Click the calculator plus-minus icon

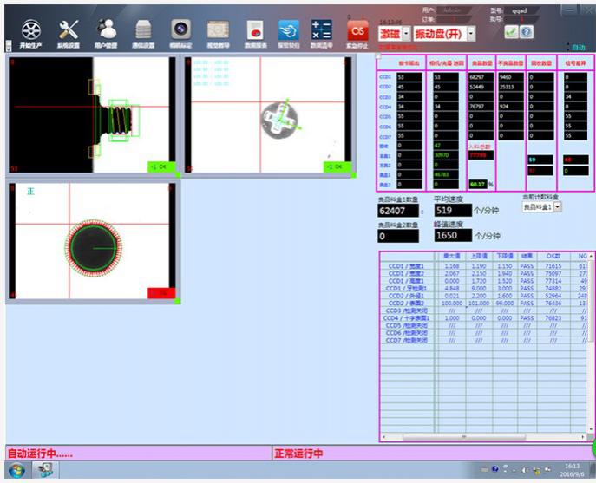321,29
